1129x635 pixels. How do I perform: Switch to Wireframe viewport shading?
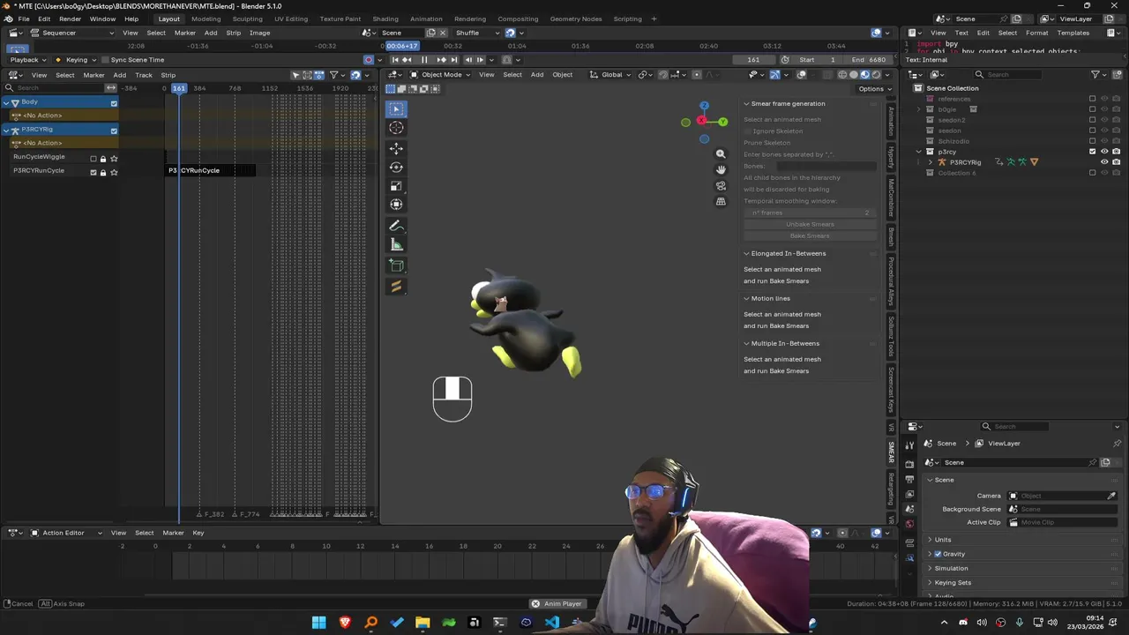[842, 75]
